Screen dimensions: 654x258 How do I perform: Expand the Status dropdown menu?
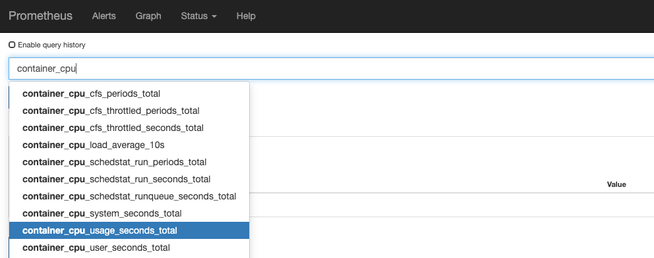pyautogui.click(x=198, y=16)
